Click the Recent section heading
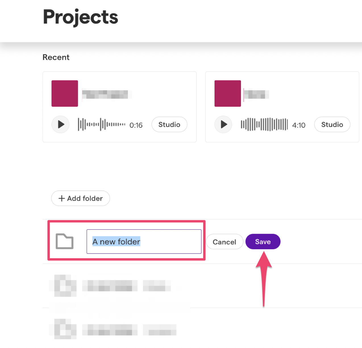Viewport: 362px width, 348px height. click(56, 57)
